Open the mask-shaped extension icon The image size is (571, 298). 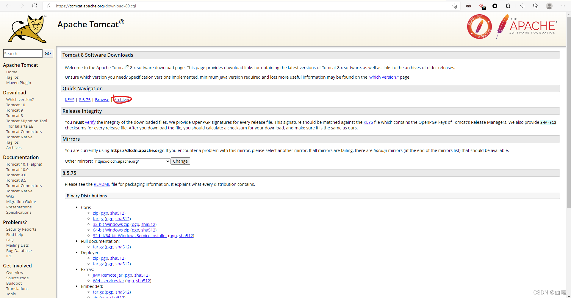click(469, 6)
